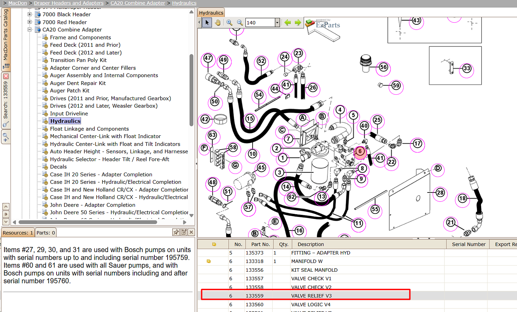This screenshot has height=312, width=517.
Task: Select the arrow pointer tool
Action: [x=207, y=23]
